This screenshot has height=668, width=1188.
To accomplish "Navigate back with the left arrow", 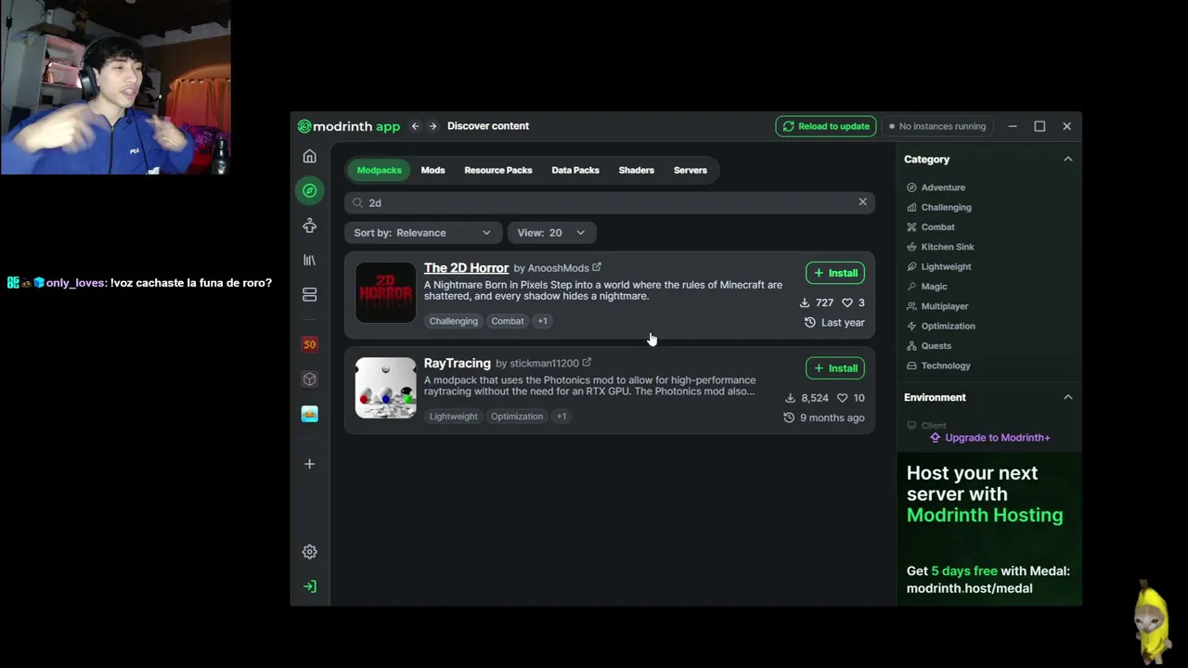I will pyautogui.click(x=415, y=126).
